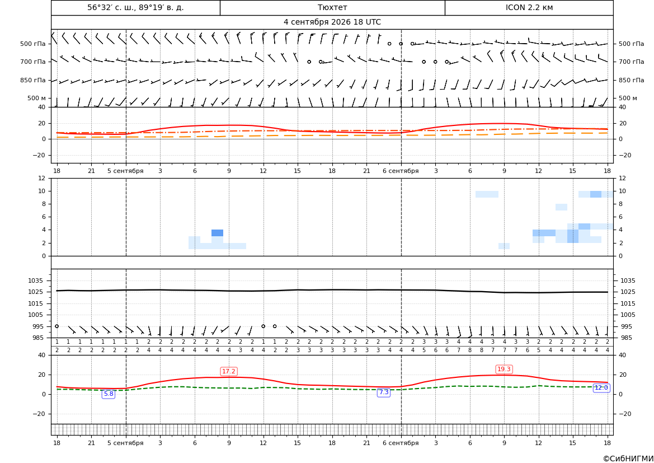Click the first calm wind circle on 700 гПа row

pyautogui.click(x=309, y=62)
